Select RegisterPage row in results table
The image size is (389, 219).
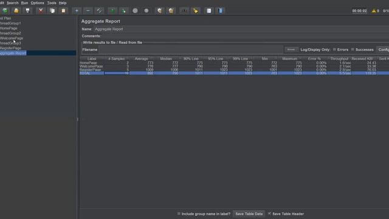(234, 70)
